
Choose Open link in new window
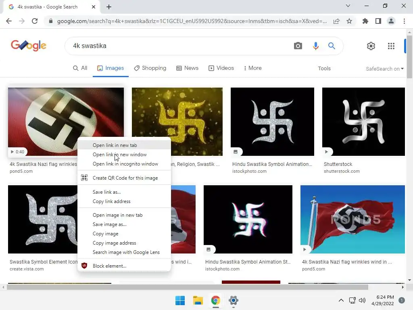124,155
